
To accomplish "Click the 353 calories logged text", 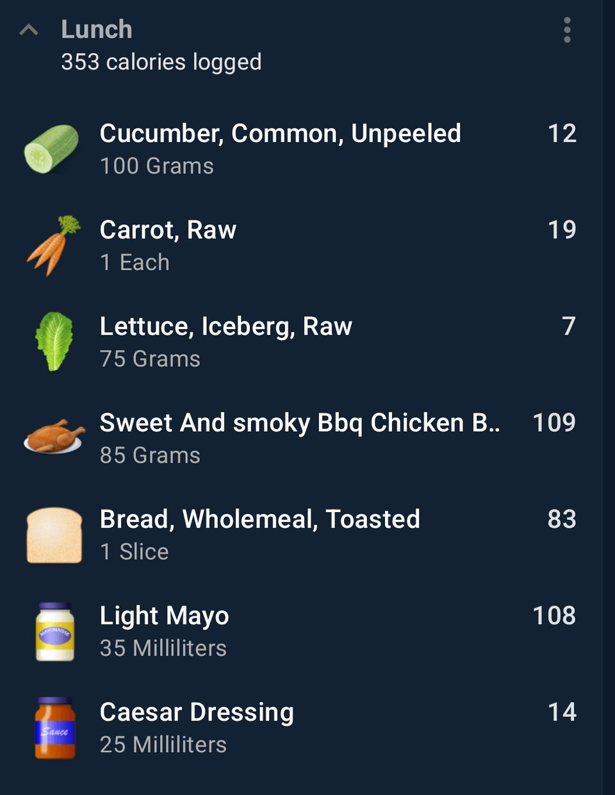I will (x=161, y=62).
